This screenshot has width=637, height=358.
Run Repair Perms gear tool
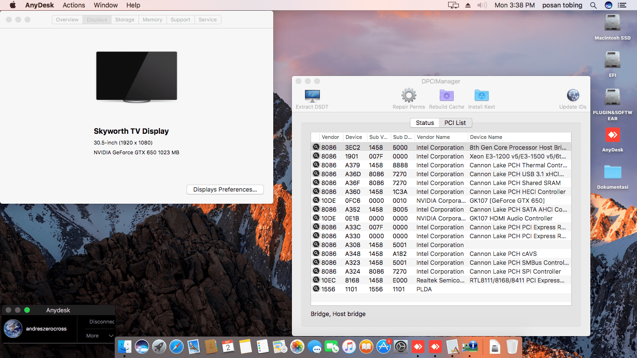coord(409,99)
